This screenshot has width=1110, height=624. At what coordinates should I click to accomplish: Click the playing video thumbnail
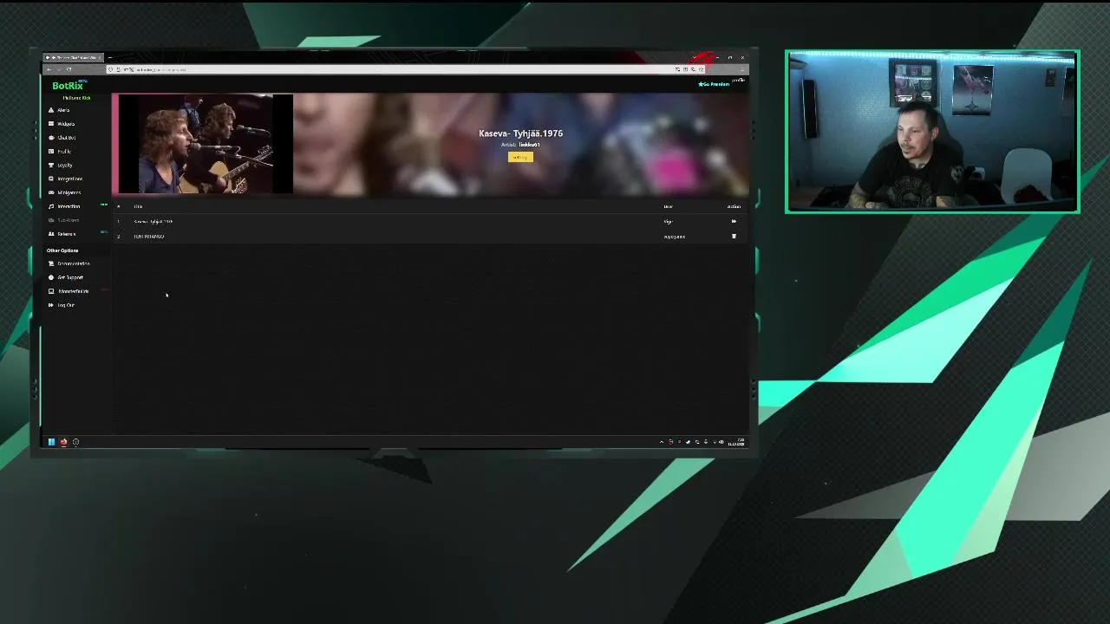(x=206, y=144)
